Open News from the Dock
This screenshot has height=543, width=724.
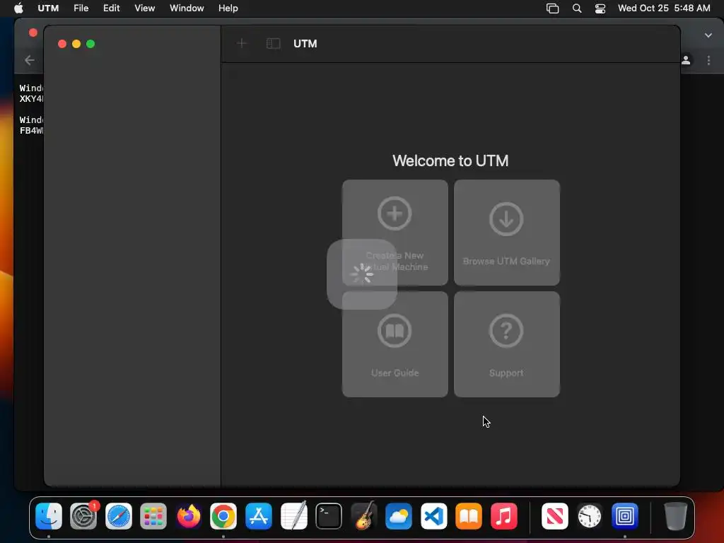coord(554,515)
